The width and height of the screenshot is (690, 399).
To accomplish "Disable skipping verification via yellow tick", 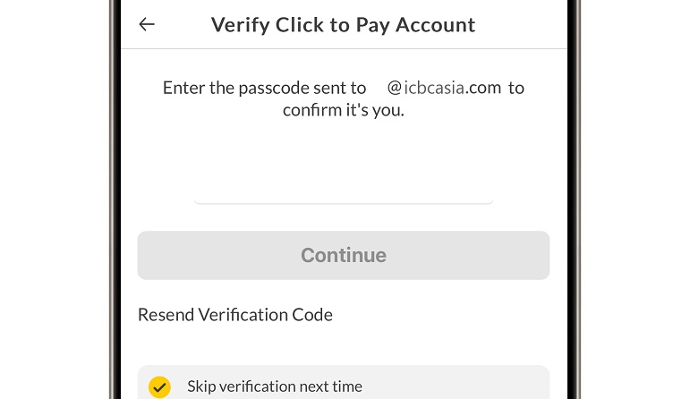I will 159,386.
